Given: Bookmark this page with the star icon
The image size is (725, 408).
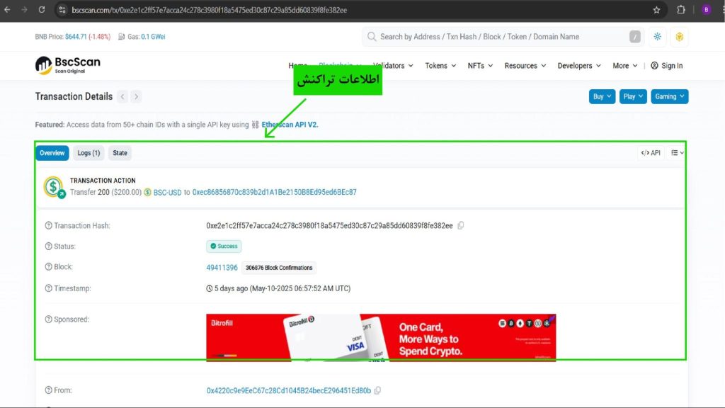Looking at the screenshot, I should 656,10.
